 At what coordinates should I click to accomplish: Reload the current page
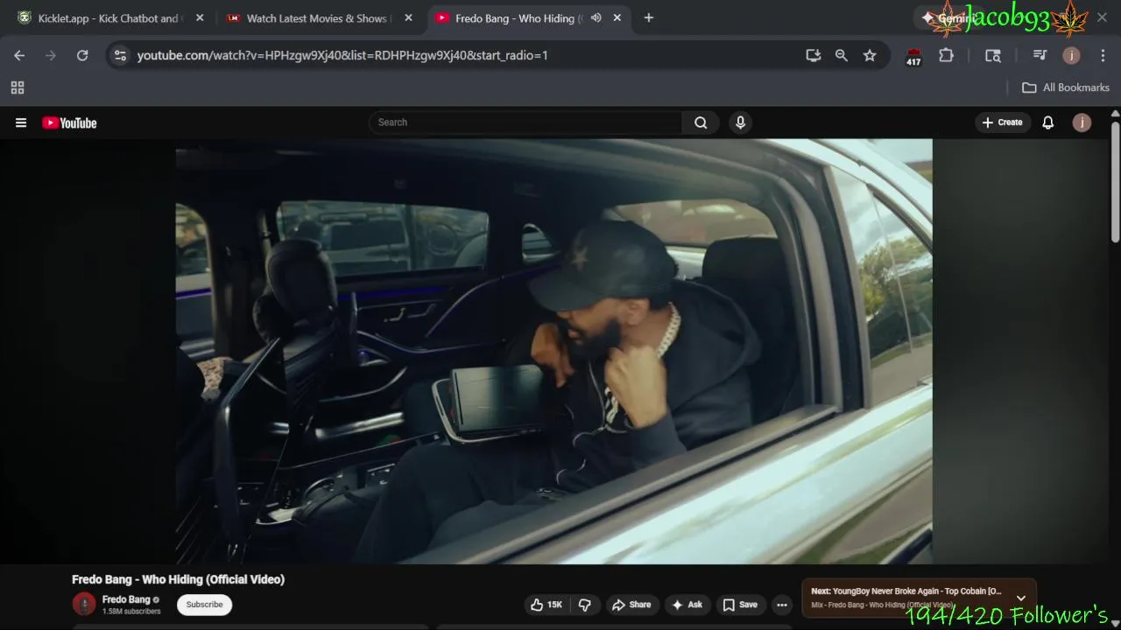tap(82, 55)
